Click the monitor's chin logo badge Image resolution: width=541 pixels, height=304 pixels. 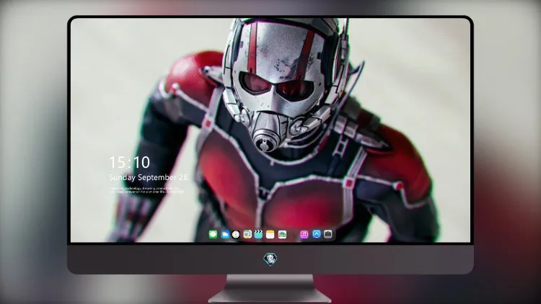pyautogui.click(x=270, y=259)
